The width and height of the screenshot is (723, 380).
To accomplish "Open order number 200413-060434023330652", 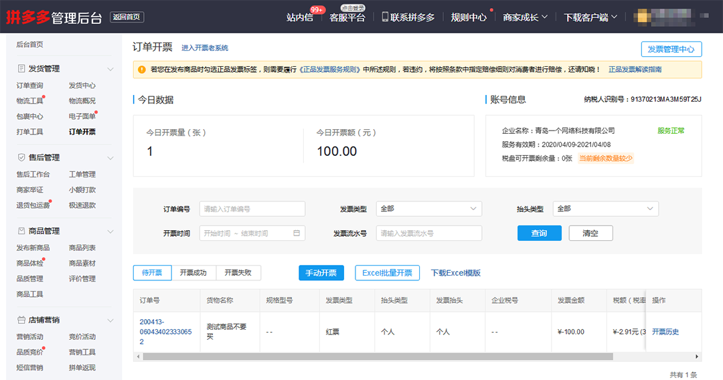I will [165, 332].
